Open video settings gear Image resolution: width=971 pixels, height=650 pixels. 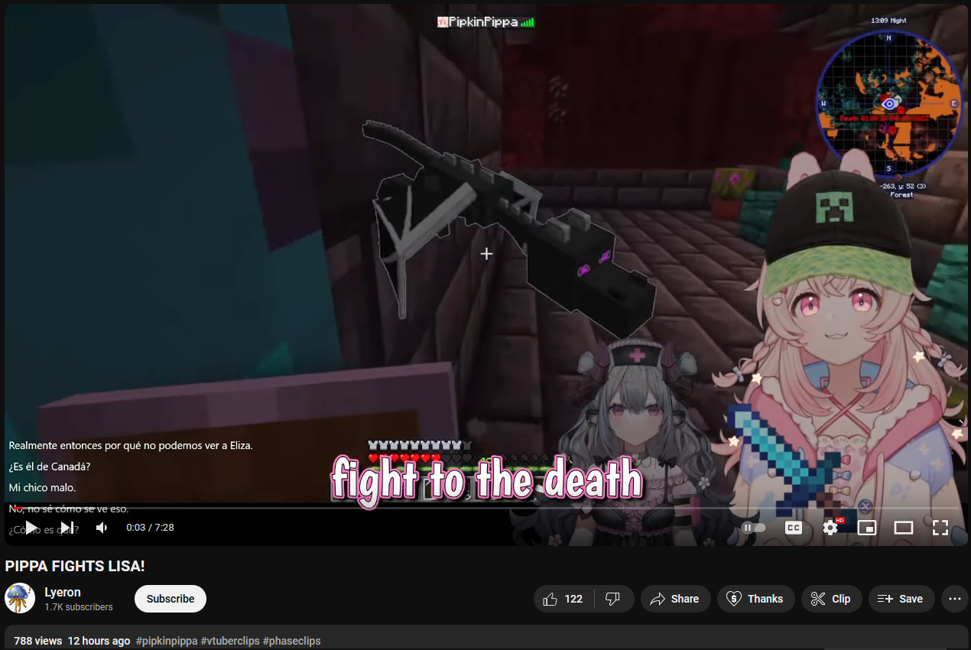[x=830, y=528]
